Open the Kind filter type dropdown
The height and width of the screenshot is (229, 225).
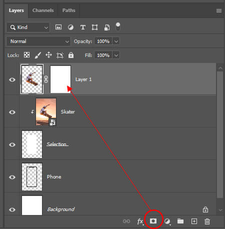point(28,27)
